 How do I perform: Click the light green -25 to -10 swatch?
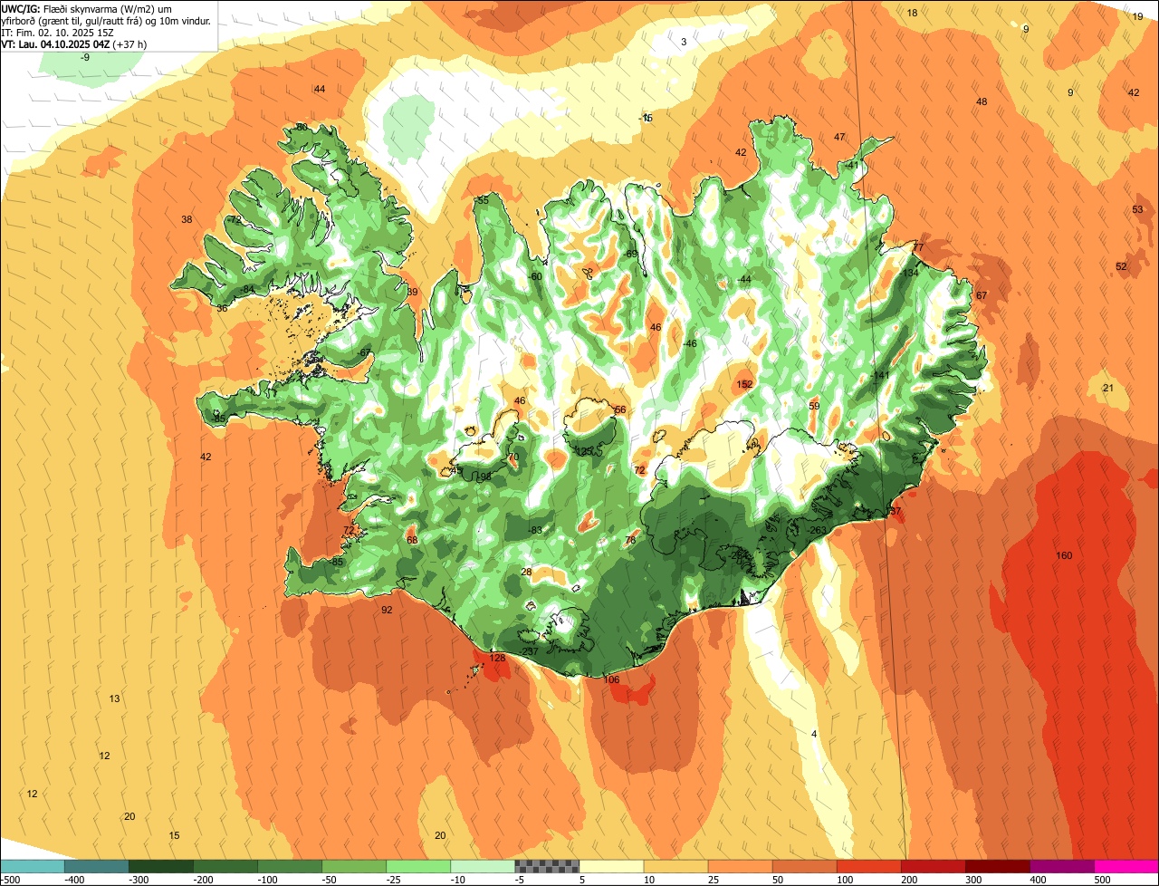tap(417, 866)
